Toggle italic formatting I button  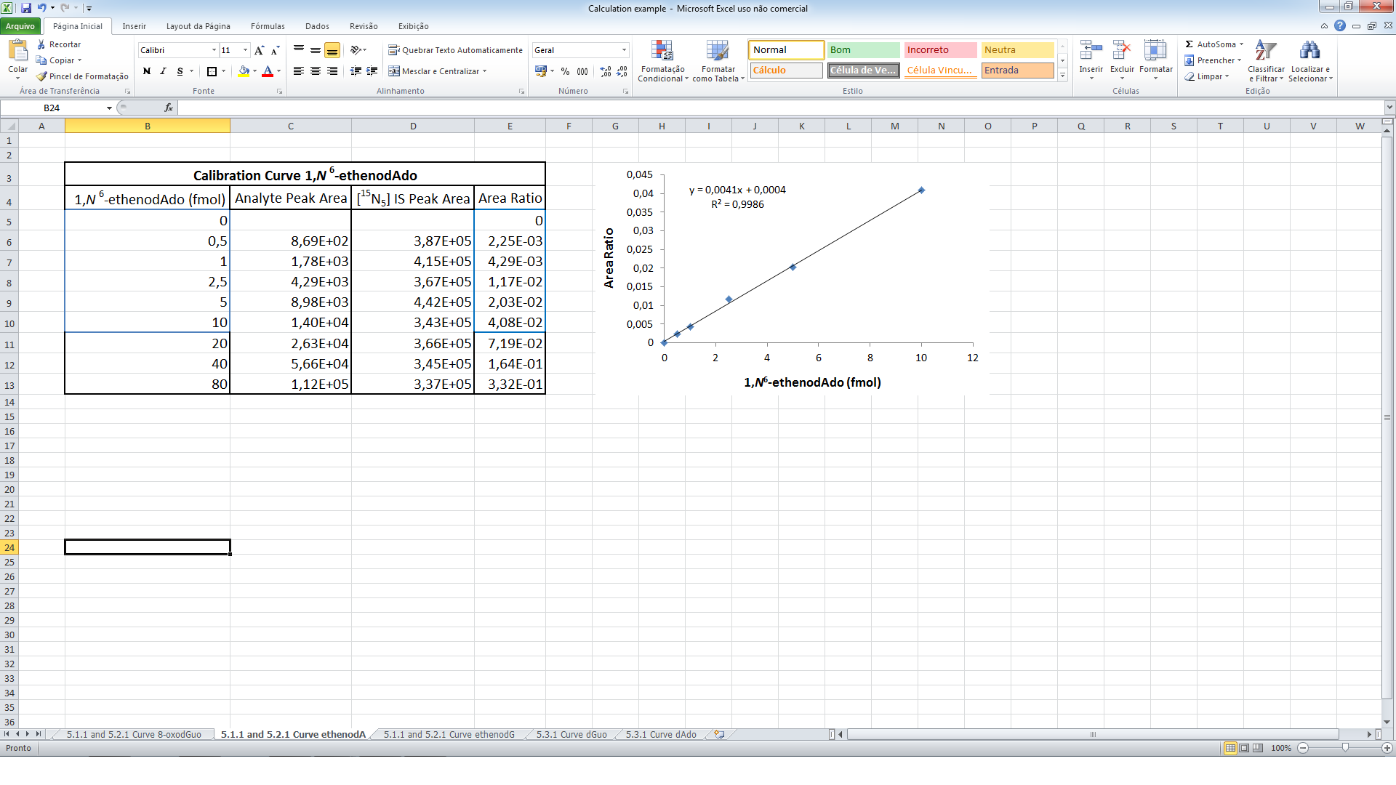(163, 71)
